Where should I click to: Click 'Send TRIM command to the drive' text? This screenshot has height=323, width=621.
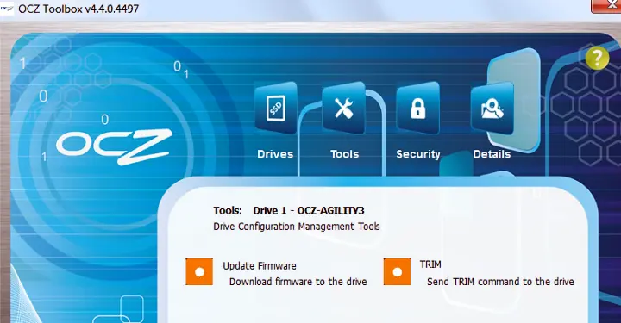pyautogui.click(x=500, y=282)
